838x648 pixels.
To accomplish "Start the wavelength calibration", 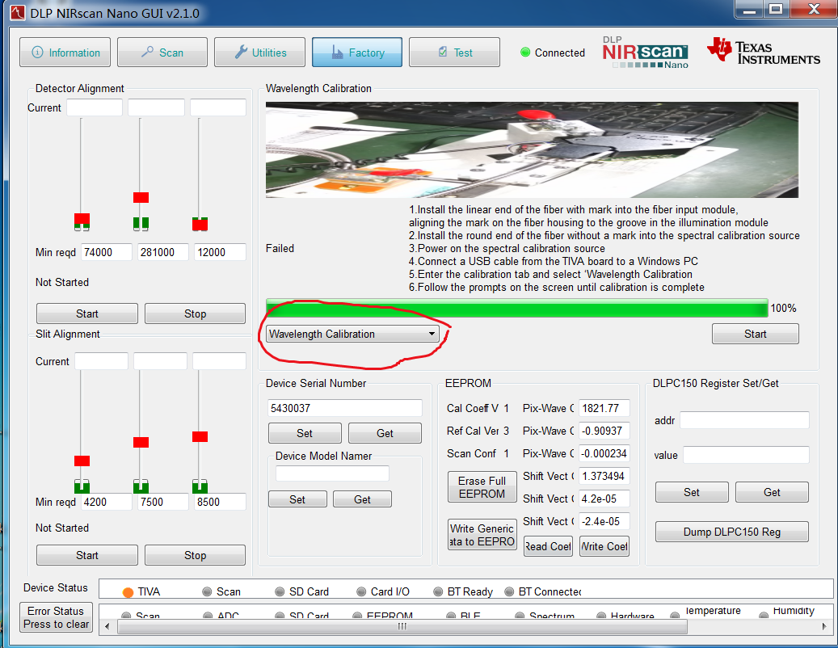I will [x=755, y=334].
